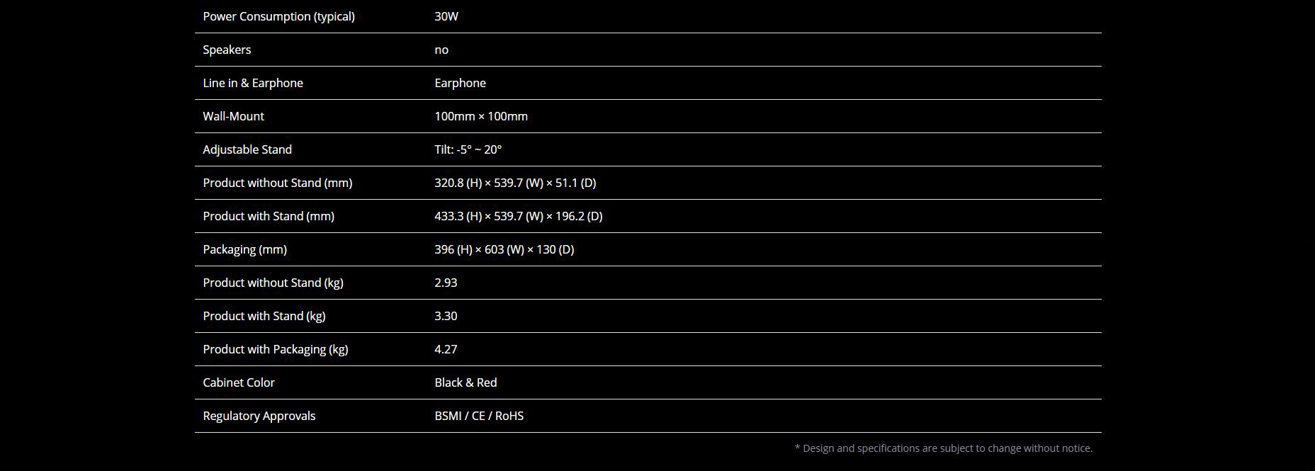Select the 433.3 (H) dimensions value
Viewport: 1315px width, 471px height.
(519, 216)
